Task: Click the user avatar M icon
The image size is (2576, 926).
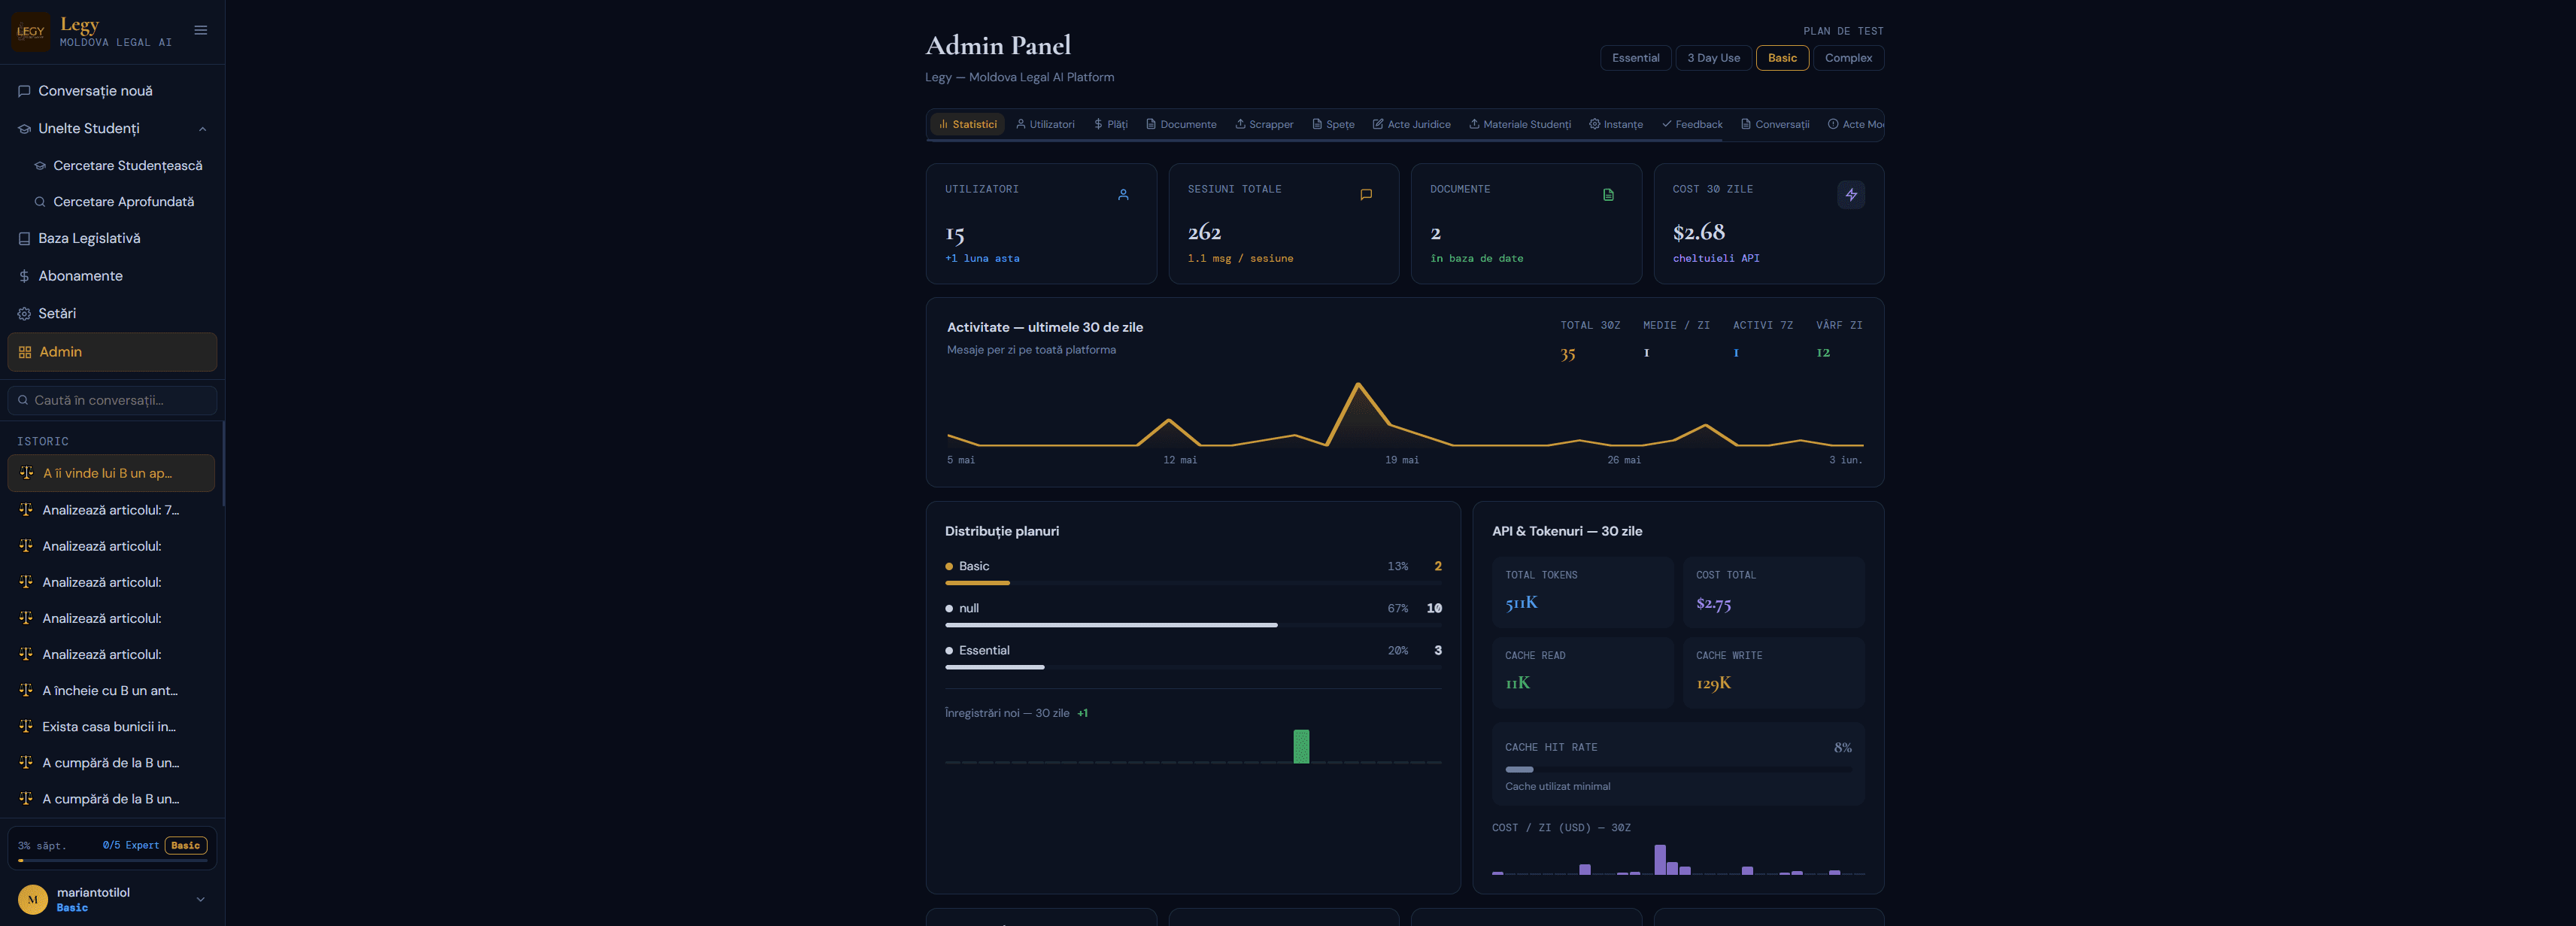Action: click(33, 899)
